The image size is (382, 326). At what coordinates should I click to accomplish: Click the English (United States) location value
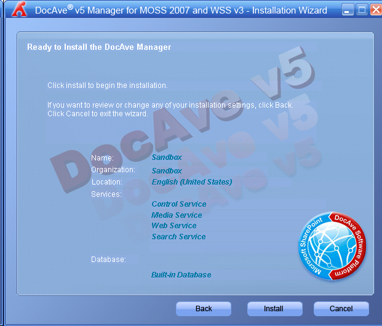[191, 182]
